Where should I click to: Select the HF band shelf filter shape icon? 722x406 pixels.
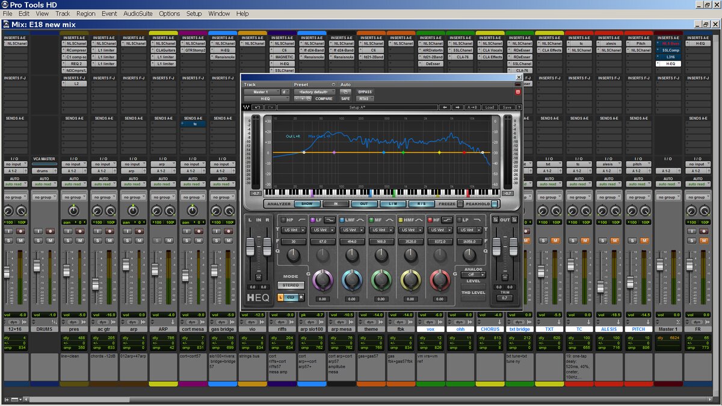(x=448, y=220)
